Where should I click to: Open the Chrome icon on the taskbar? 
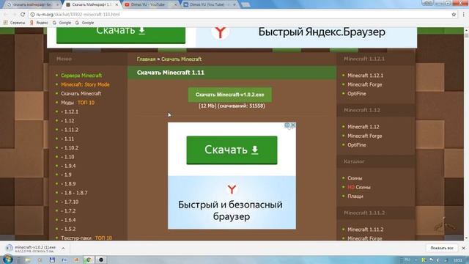[88, 260]
